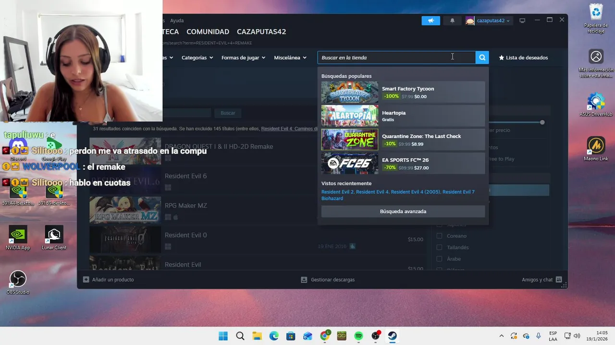Image resolution: width=615 pixels, height=345 pixels.
Task: Select the Heartopia search suggestion
Action: point(403,116)
